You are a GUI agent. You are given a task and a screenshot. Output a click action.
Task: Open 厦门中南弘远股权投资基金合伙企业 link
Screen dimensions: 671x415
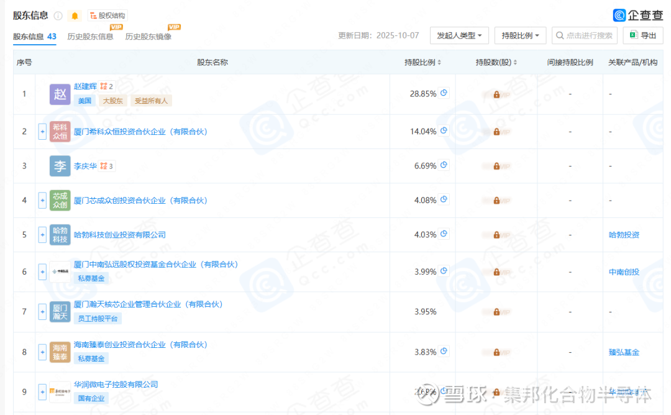click(156, 265)
